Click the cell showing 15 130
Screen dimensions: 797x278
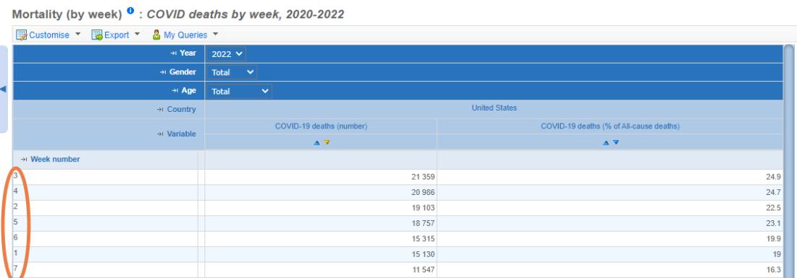pos(321,254)
